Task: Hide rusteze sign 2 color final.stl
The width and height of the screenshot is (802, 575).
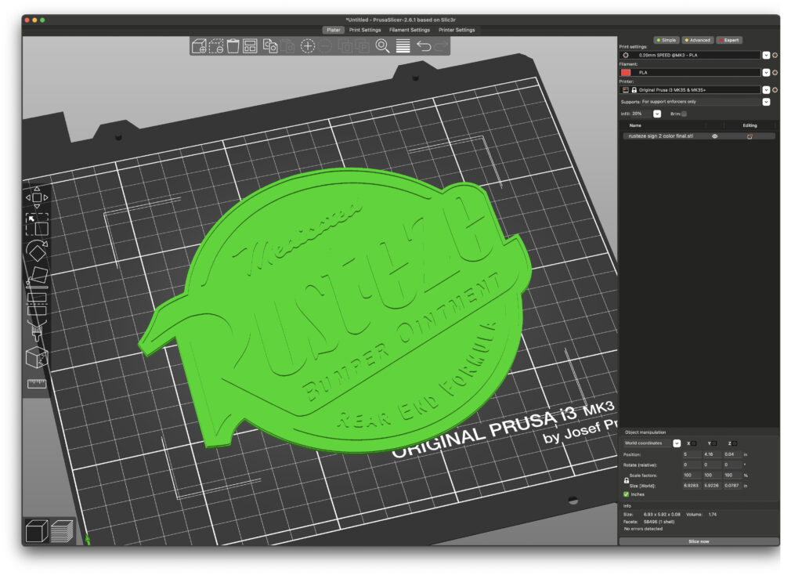Action: 714,136
